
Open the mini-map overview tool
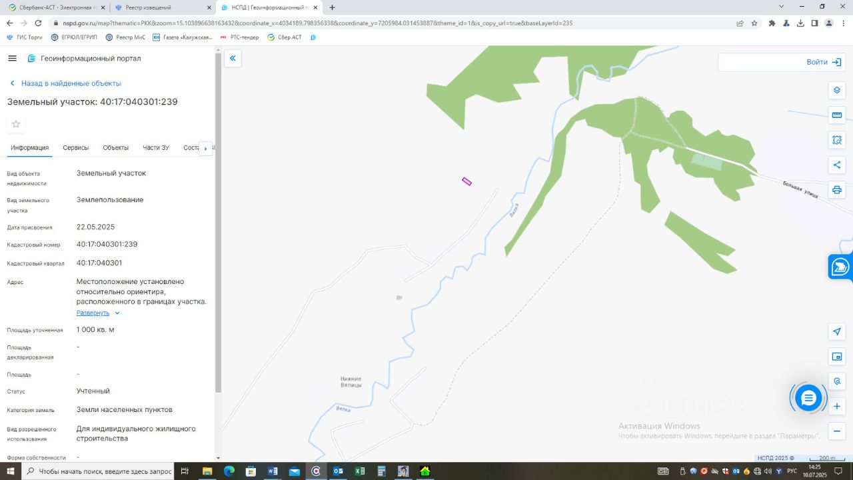[x=837, y=357]
